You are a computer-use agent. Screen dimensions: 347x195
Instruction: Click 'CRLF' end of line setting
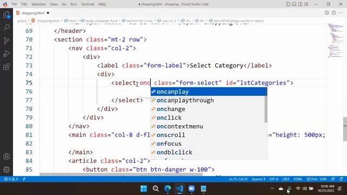[286, 179]
